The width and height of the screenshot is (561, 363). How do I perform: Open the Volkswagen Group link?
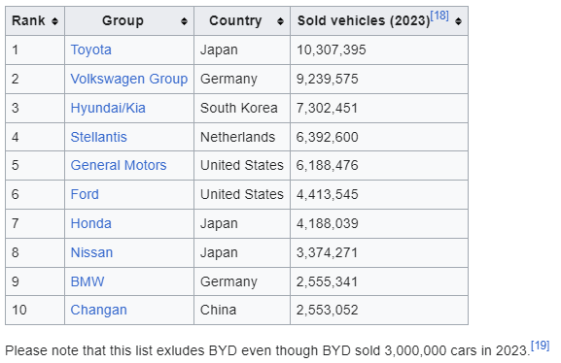[x=129, y=79]
